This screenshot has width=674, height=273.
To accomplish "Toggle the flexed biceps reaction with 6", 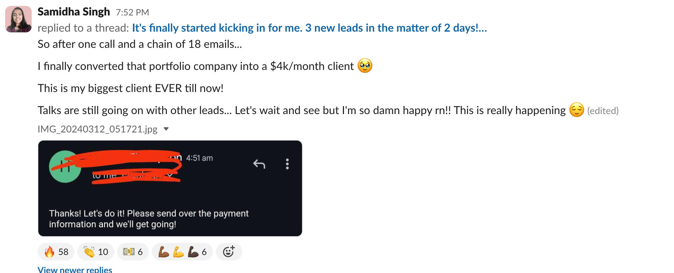I will click(x=182, y=252).
